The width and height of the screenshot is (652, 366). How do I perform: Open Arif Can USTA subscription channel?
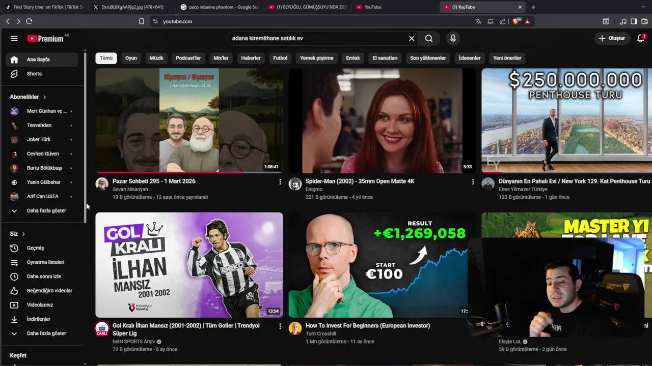(x=42, y=196)
